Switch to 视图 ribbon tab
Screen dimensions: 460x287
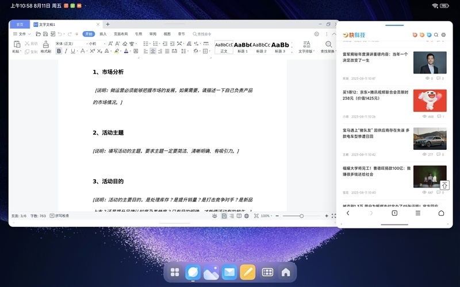pos(167,34)
